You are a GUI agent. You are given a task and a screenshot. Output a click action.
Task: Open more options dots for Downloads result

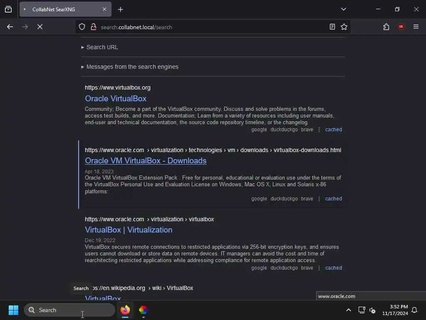[319, 199]
